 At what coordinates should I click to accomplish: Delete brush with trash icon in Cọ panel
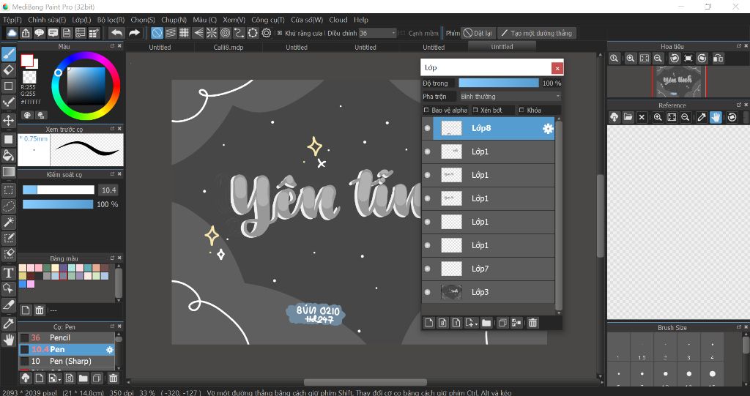tap(113, 378)
